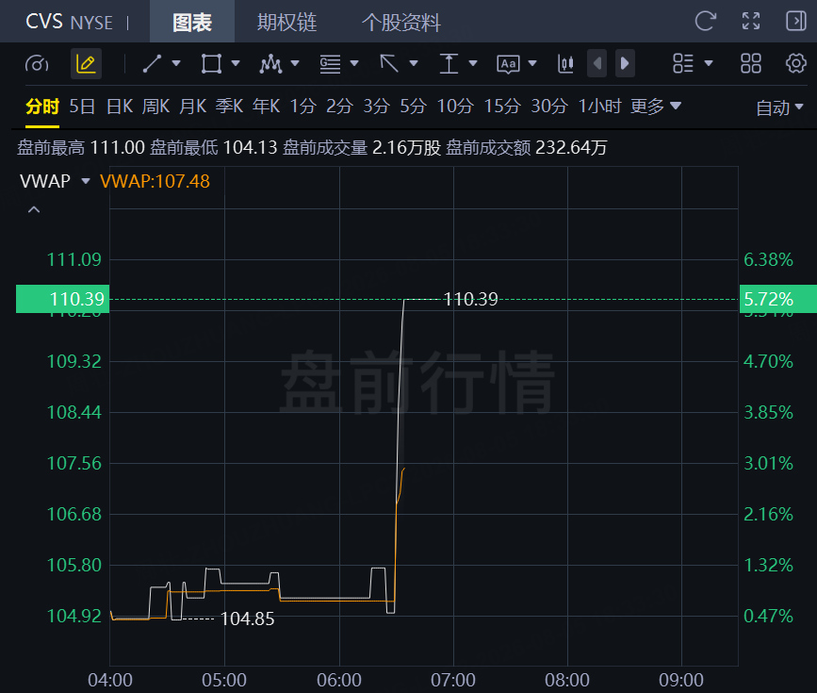Viewport: 817px width, 693px height.
Task: Select the 年K timeframe
Action: pos(267,107)
